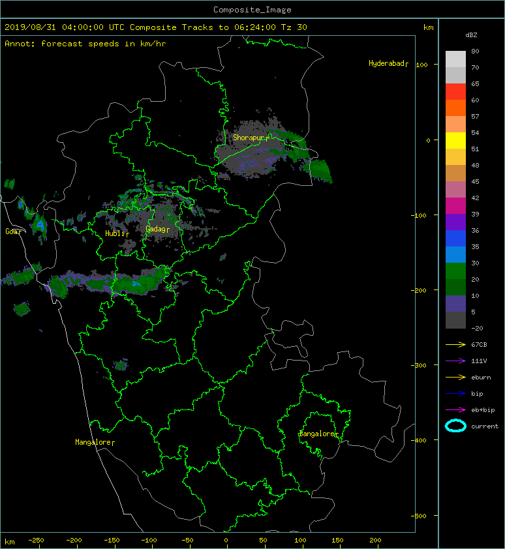Viewport: 505px width, 549px height.
Task: Click '-50' on the horizontal axis
Action: point(187,541)
